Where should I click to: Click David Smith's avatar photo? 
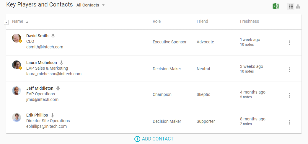(x=17, y=38)
